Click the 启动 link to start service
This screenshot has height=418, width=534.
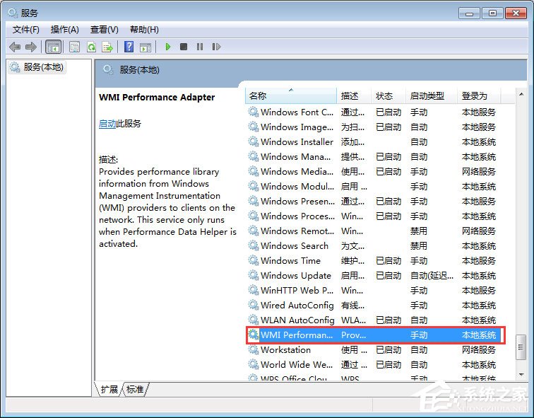pyautogui.click(x=107, y=123)
